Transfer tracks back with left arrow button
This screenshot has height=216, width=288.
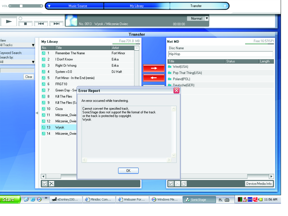pyautogui.click(x=154, y=78)
